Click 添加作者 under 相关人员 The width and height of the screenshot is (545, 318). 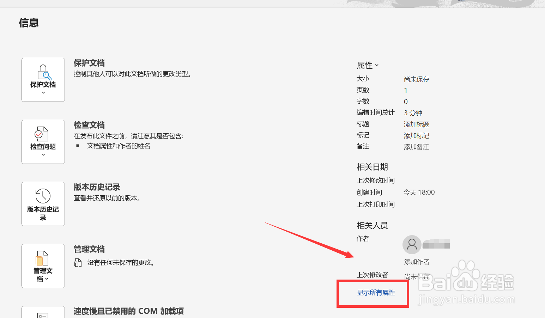tap(416, 262)
